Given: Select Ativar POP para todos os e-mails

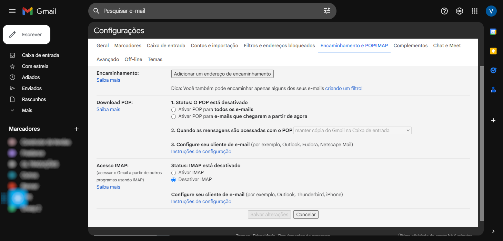Looking at the screenshot, I should 174,110.
